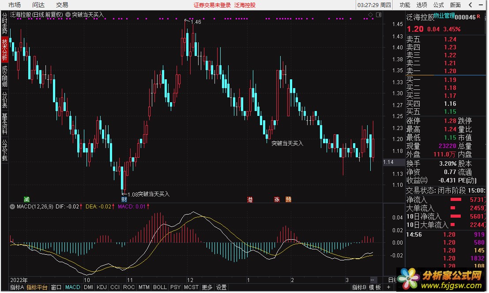Switch to 分时走势 sidebar tab

[5, 23]
